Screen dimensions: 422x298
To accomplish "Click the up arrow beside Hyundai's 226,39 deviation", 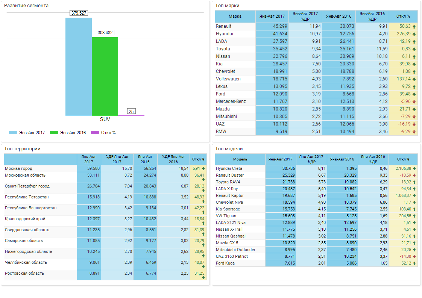I will click(x=414, y=34).
